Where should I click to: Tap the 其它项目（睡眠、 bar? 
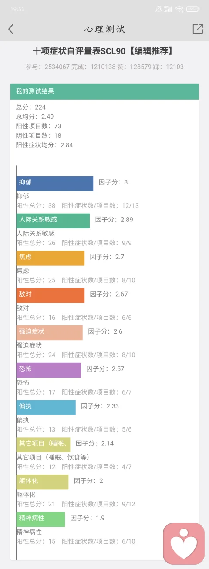(44, 445)
